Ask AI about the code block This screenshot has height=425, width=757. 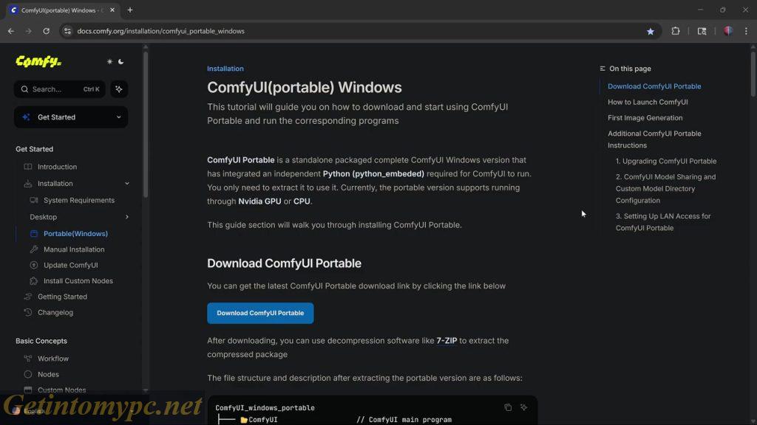click(x=524, y=407)
